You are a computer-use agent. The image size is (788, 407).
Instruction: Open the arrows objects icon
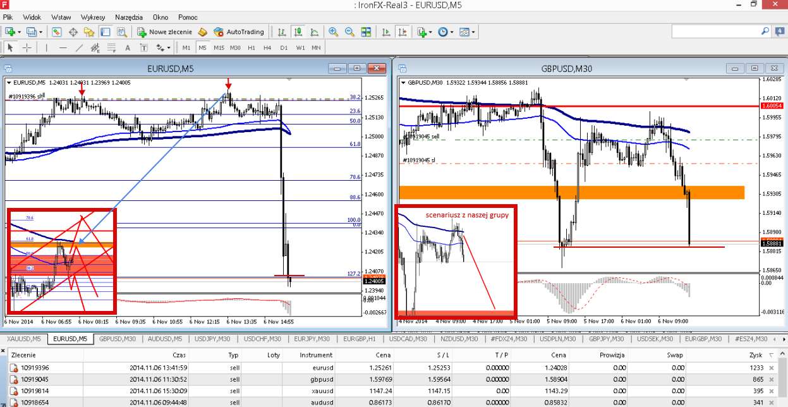click(160, 47)
